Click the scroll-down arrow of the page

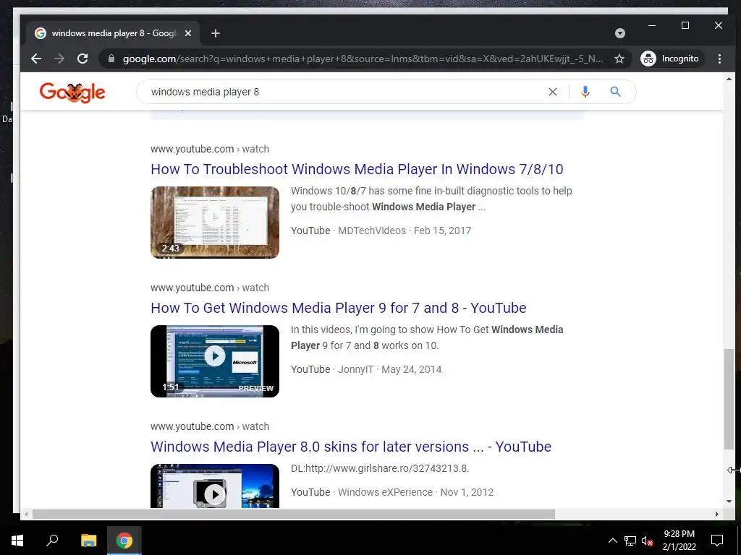pyautogui.click(x=729, y=502)
